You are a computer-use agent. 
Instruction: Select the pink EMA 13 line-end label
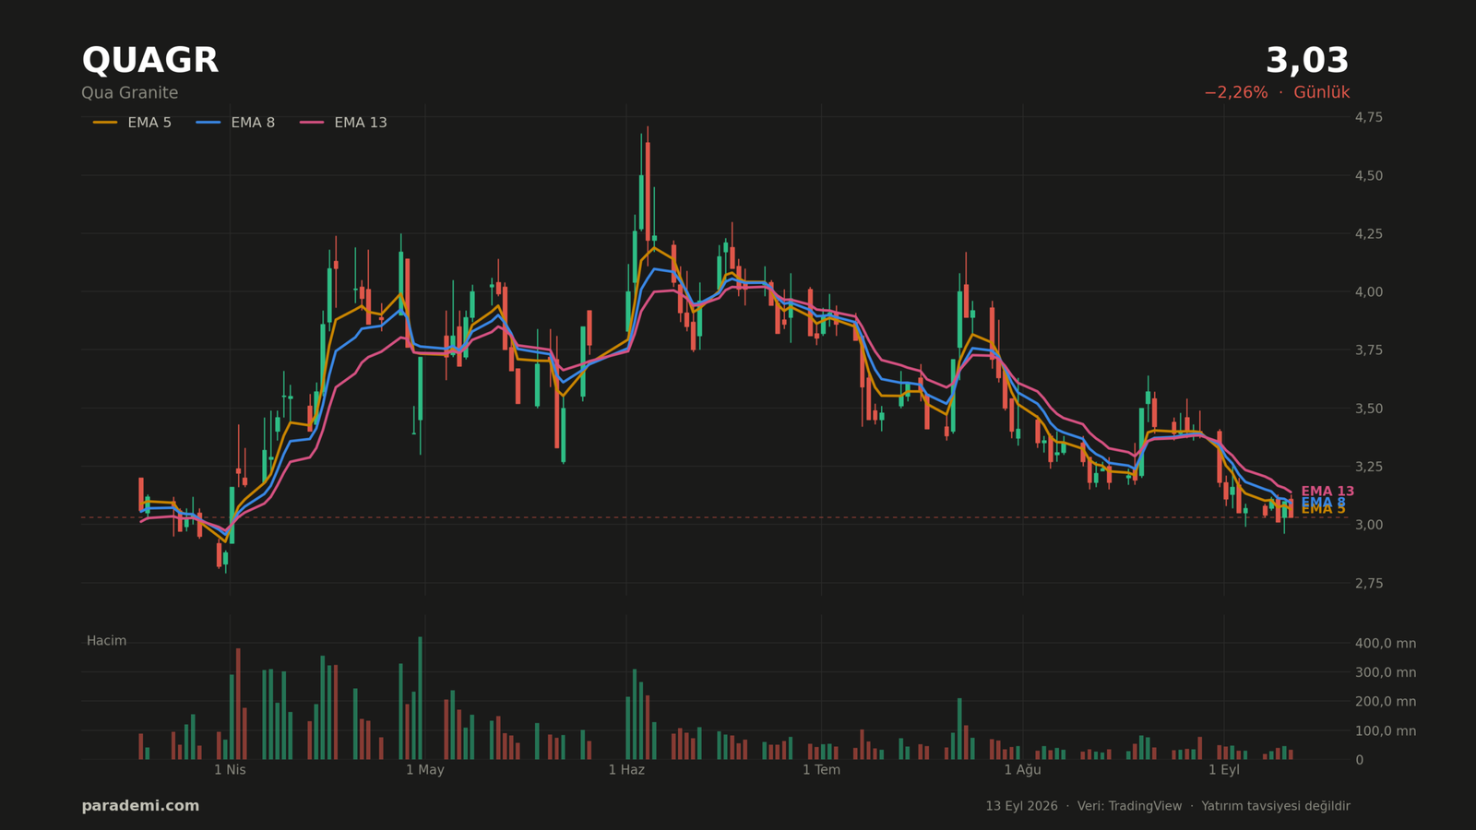click(x=1327, y=492)
